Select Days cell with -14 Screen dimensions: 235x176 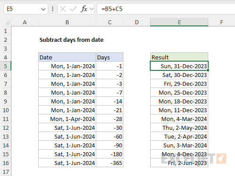(x=110, y=101)
